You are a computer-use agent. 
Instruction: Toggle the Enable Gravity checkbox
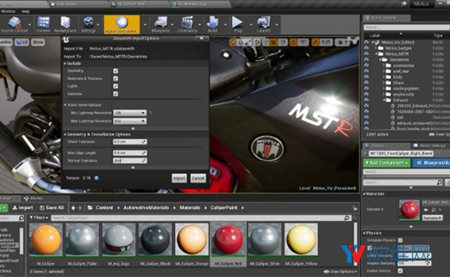400,271
